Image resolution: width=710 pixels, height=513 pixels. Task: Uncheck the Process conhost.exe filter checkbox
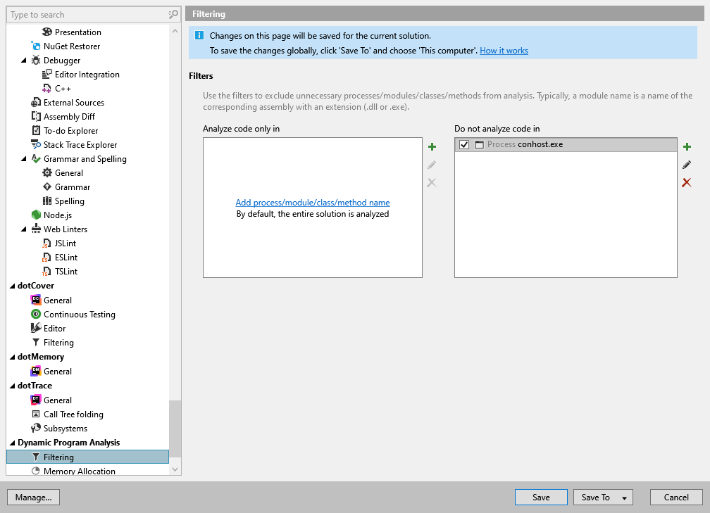[x=464, y=144]
